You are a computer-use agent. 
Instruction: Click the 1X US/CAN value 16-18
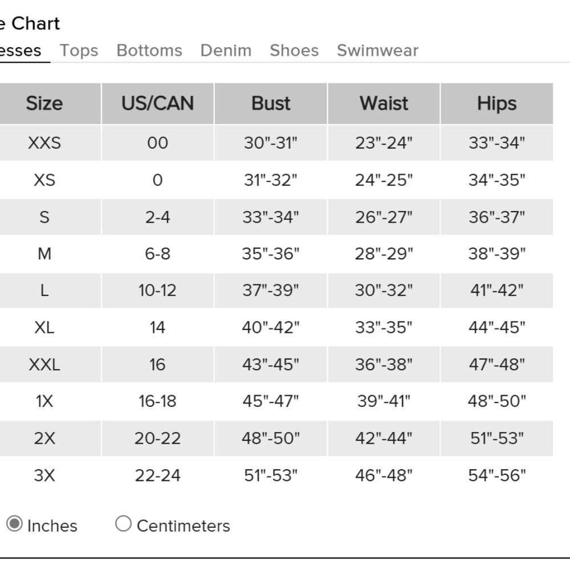pos(157,401)
